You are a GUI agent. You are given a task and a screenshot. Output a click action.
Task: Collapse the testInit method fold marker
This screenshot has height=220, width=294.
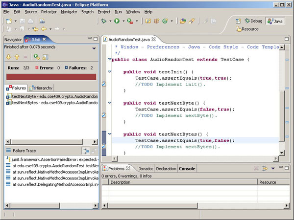110,72
